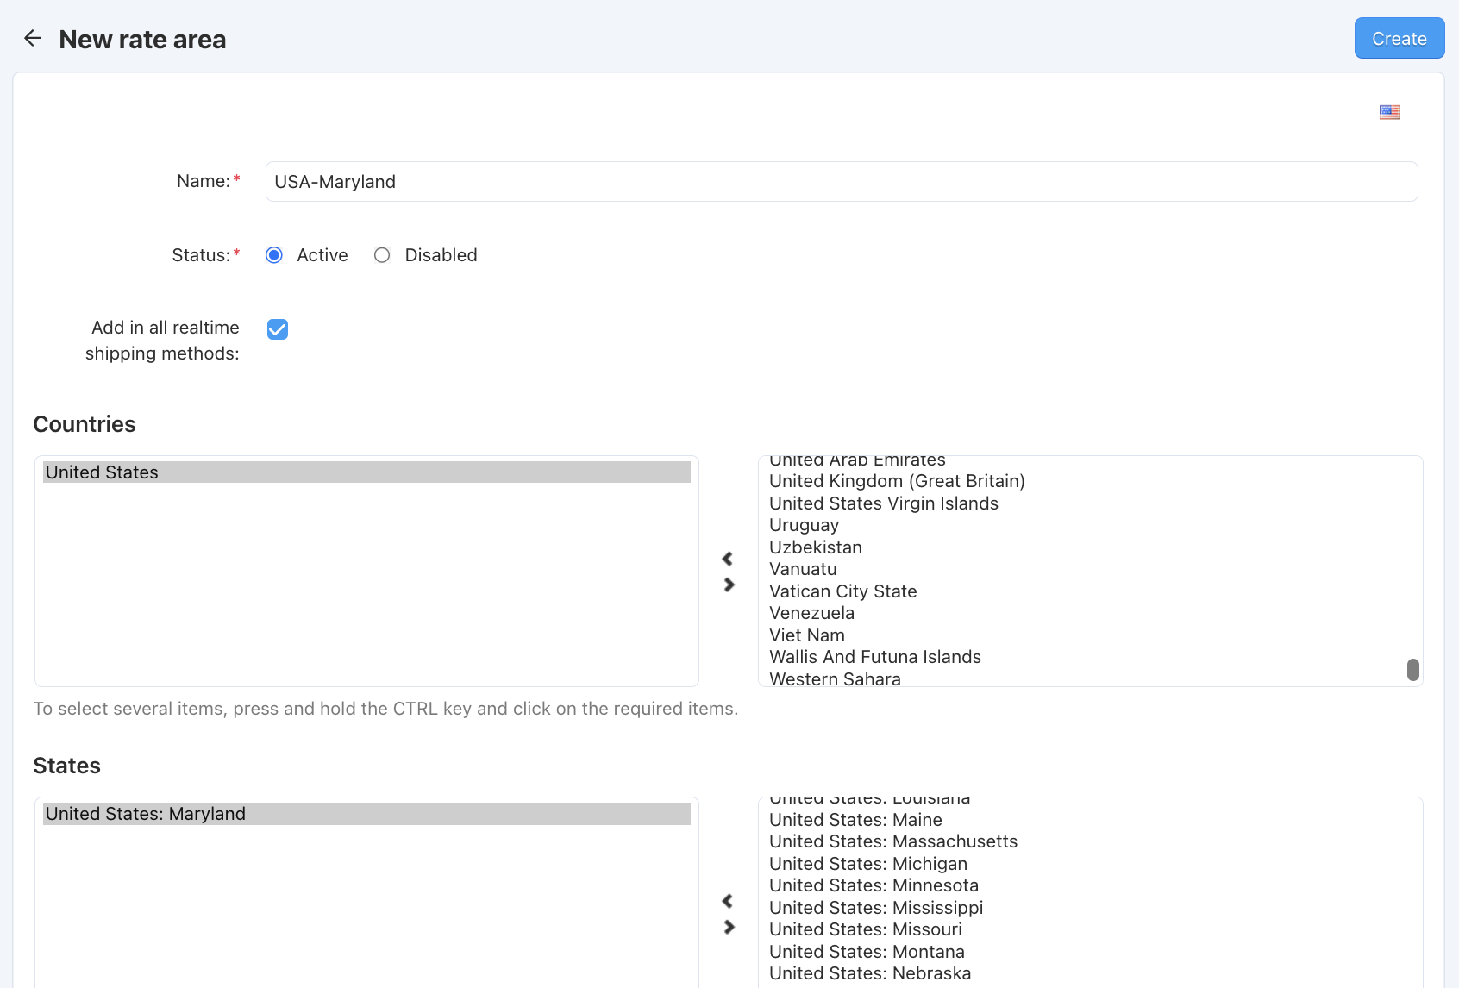
Task: Select United States Virgin Islands entry
Action: [884, 503]
